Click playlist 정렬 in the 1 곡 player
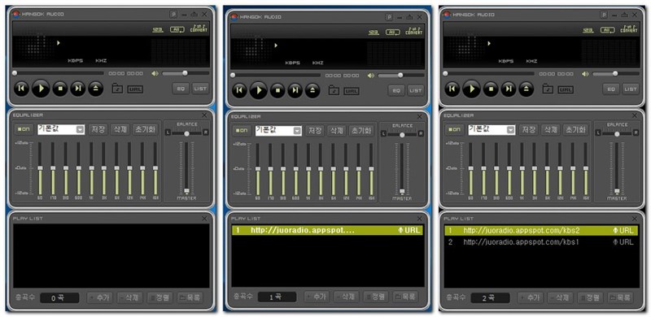 coord(376,297)
